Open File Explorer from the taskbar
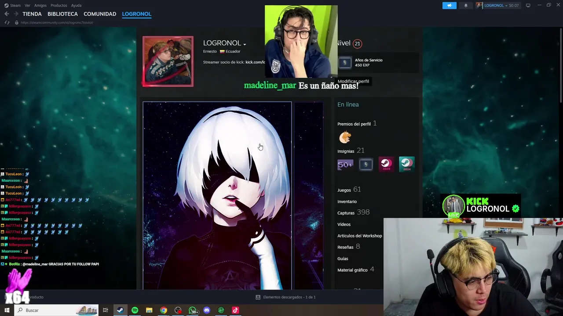The image size is (563, 316). click(x=149, y=310)
